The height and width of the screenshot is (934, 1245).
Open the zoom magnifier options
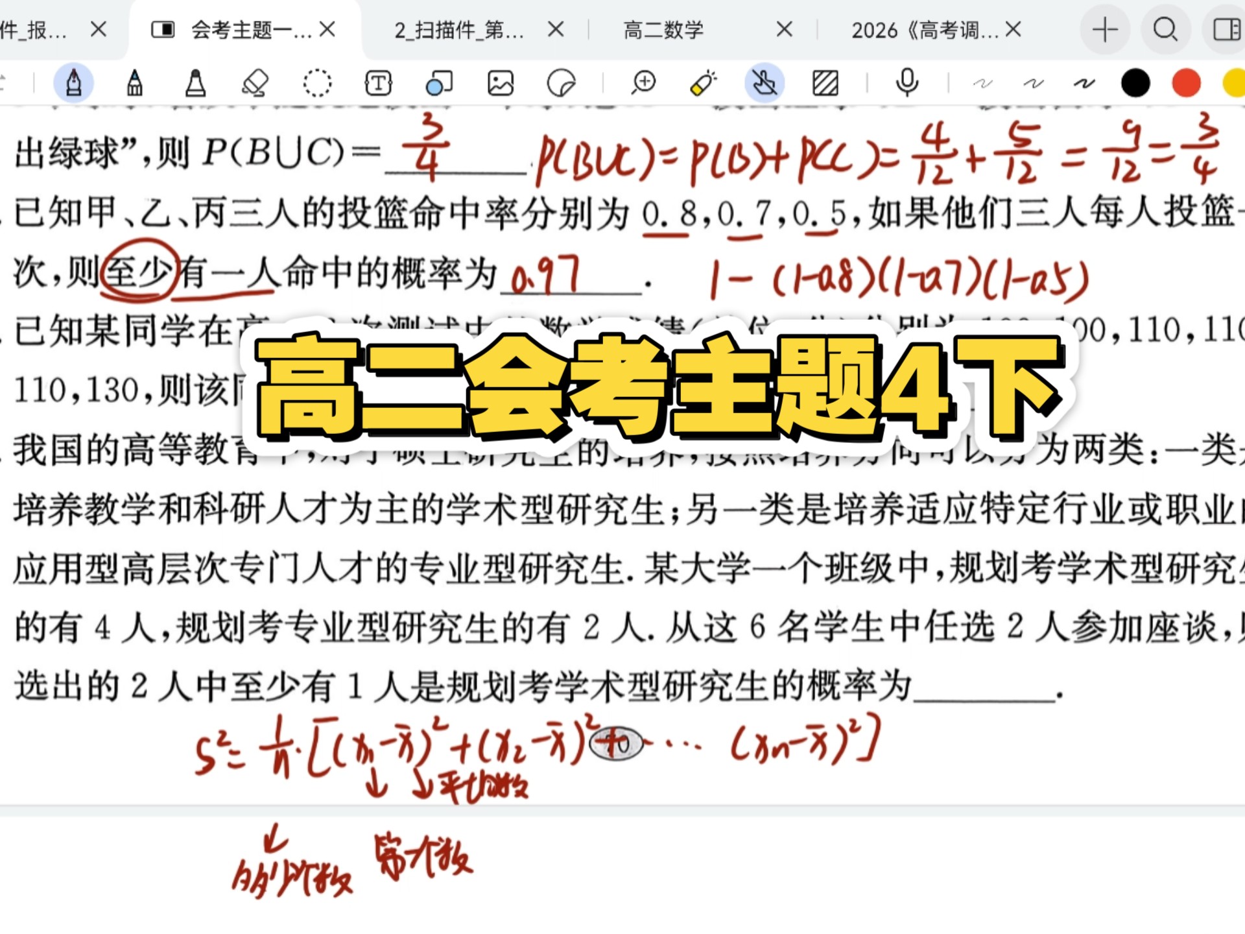click(643, 83)
